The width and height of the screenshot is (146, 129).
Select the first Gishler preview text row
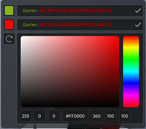[80, 11]
